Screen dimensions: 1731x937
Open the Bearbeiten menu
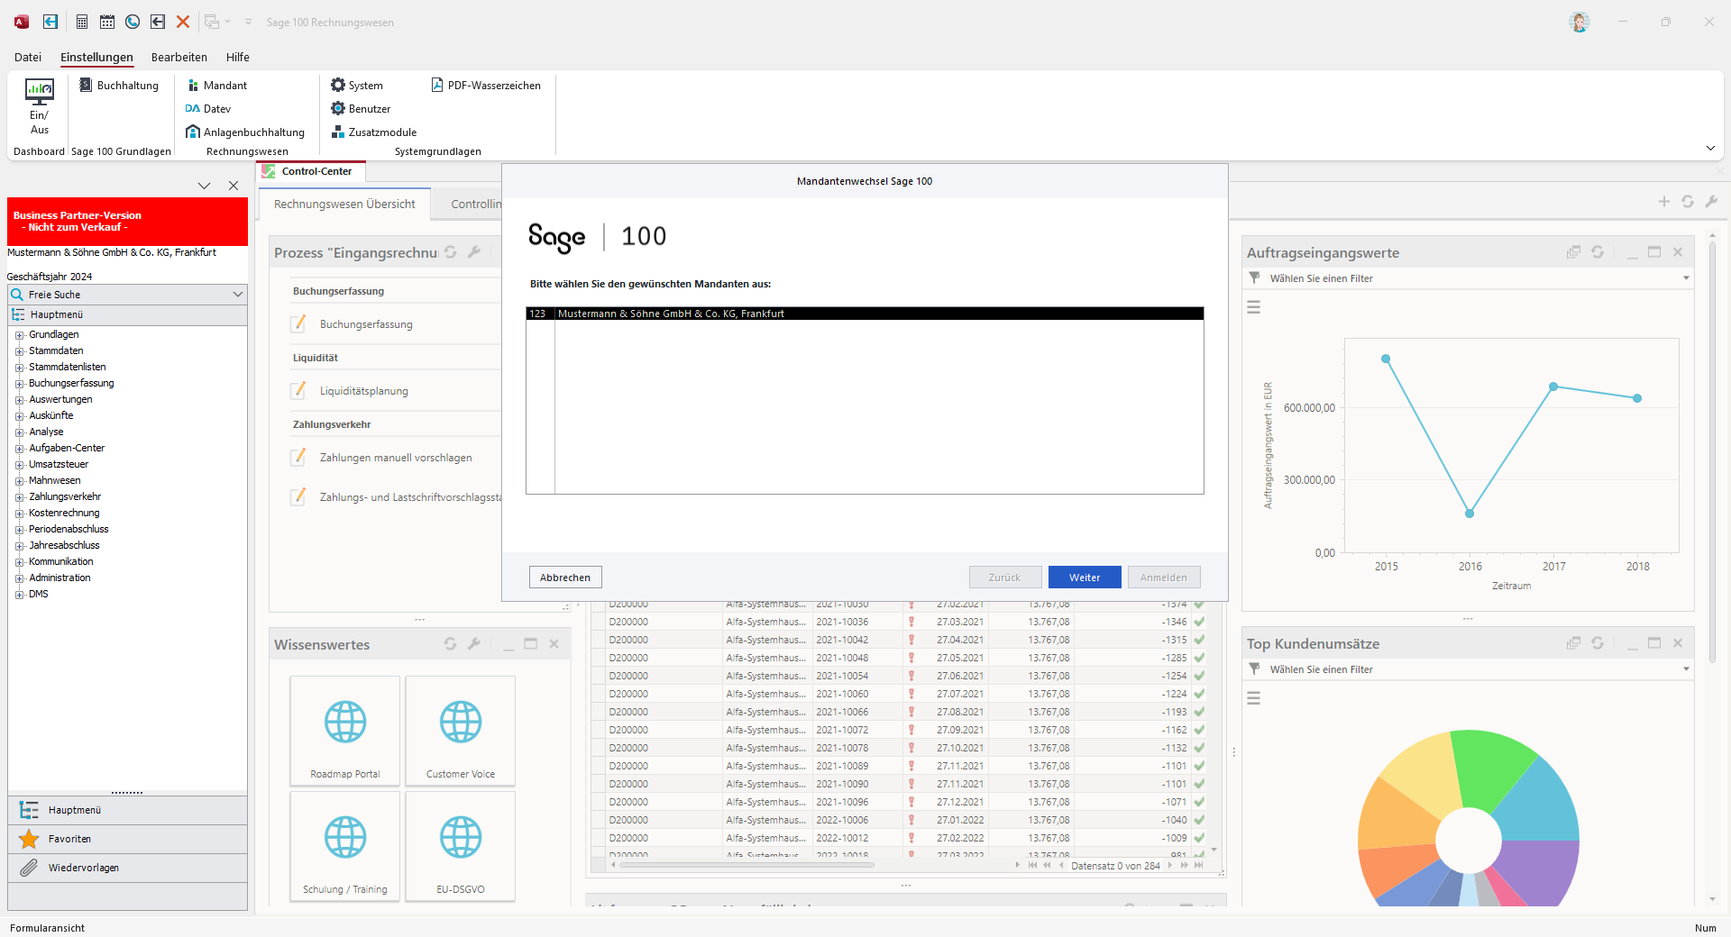179,57
